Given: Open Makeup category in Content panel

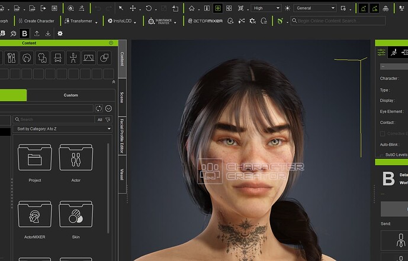Looking at the screenshot, I should pyautogui.click(x=11, y=58).
